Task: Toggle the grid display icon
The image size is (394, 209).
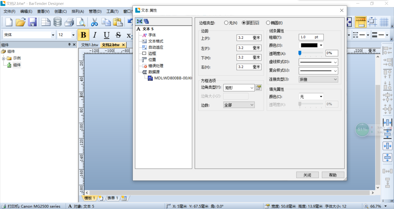Action: pos(384,22)
